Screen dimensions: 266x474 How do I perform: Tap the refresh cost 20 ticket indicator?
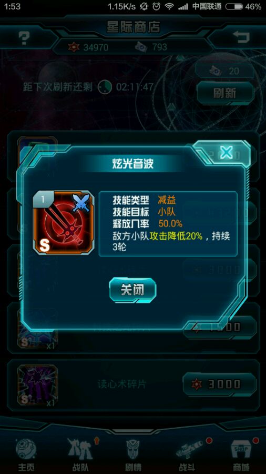pyautogui.click(x=224, y=71)
